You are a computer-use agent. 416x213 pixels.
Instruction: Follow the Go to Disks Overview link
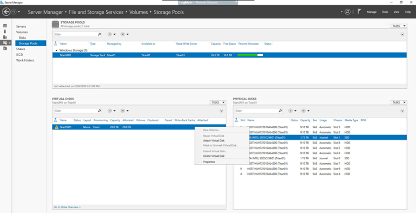coord(67,207)
